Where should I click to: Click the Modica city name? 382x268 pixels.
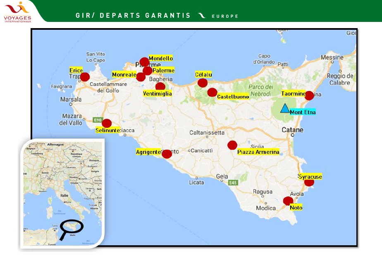[266, 208]
